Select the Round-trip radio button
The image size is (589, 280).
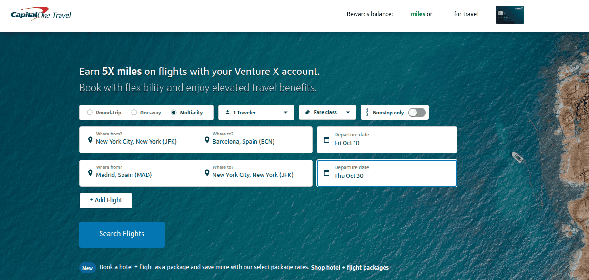point(90,112)
